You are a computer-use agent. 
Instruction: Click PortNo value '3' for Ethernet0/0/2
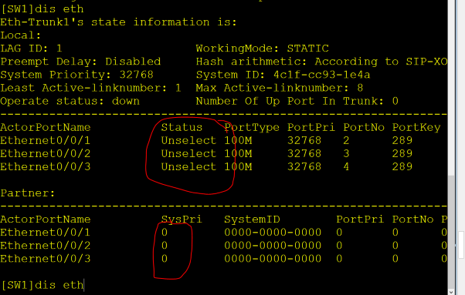[x=346, y=154]
